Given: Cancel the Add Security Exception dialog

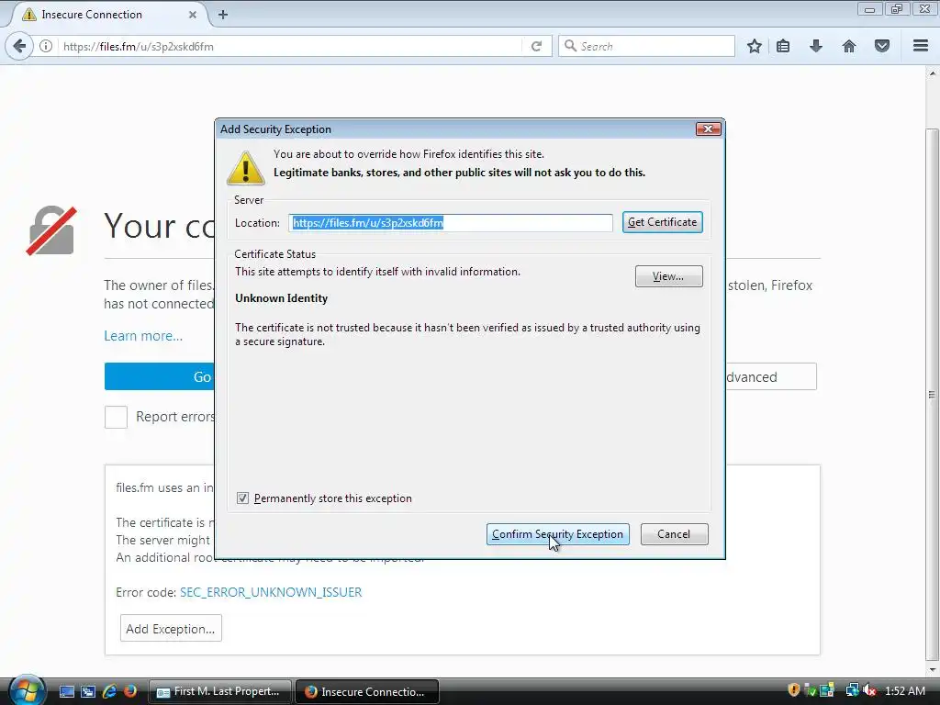Looking at the screenshot, I should [674, 534].
